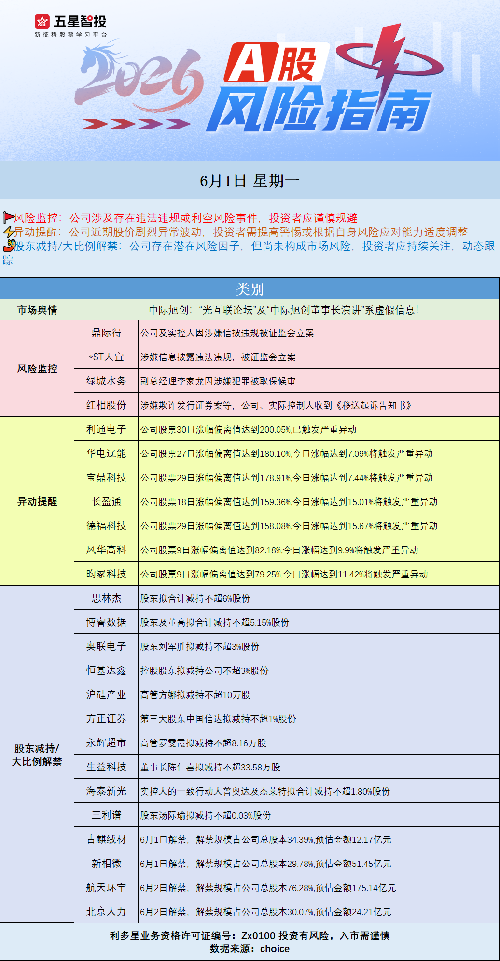The width and height of the screenshot is (500, 961).
Task: Click the stock name 绿城水务
Action: click(x=106, y=381)
